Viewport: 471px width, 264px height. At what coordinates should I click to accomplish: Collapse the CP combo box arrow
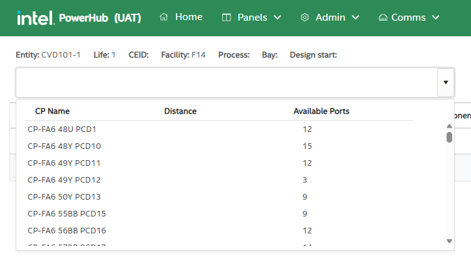click(445, 83)
